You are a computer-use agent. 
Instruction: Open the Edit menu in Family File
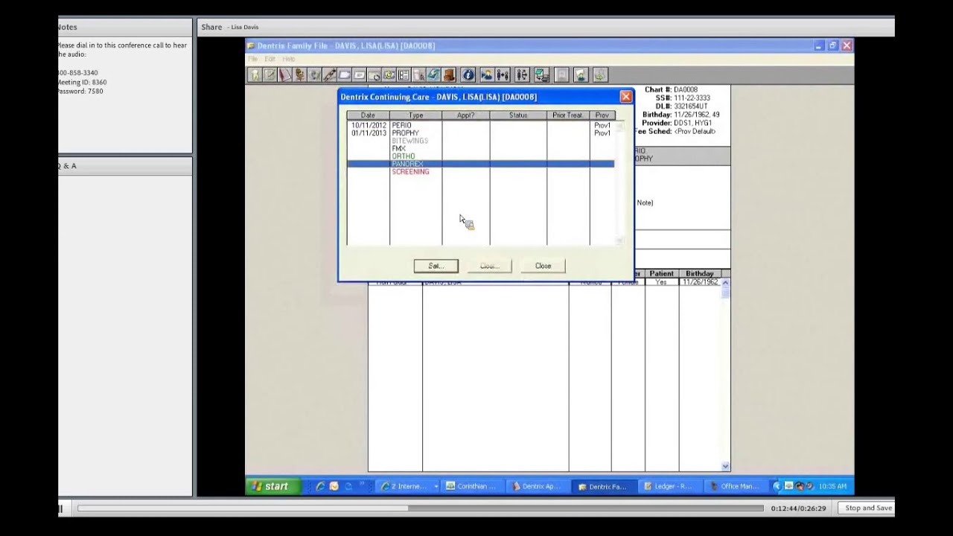point(270,59)
